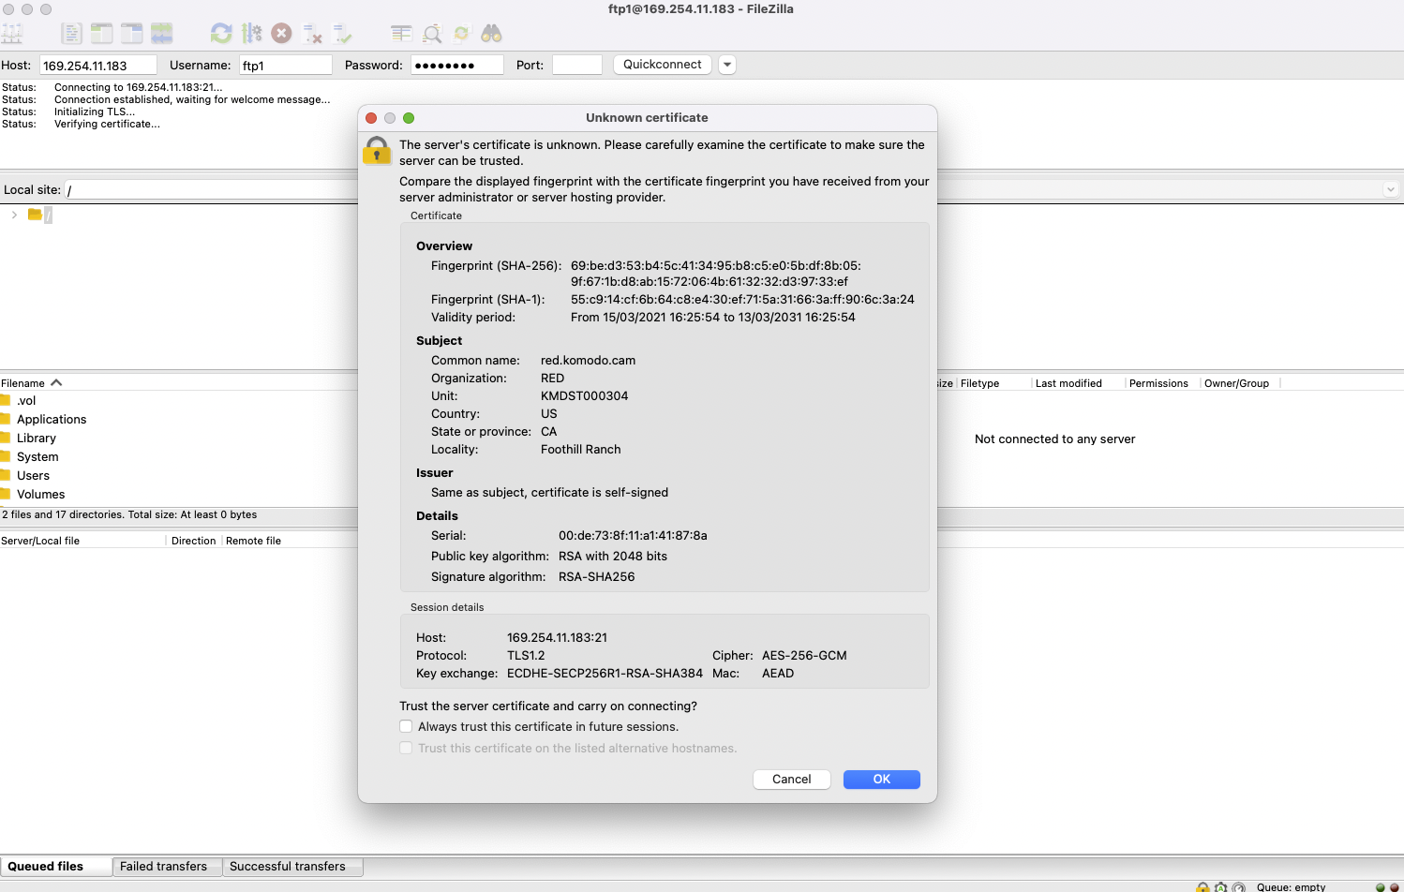Click OK to trust the certificate
1404x892 pixels.
(x=882, y=780)
